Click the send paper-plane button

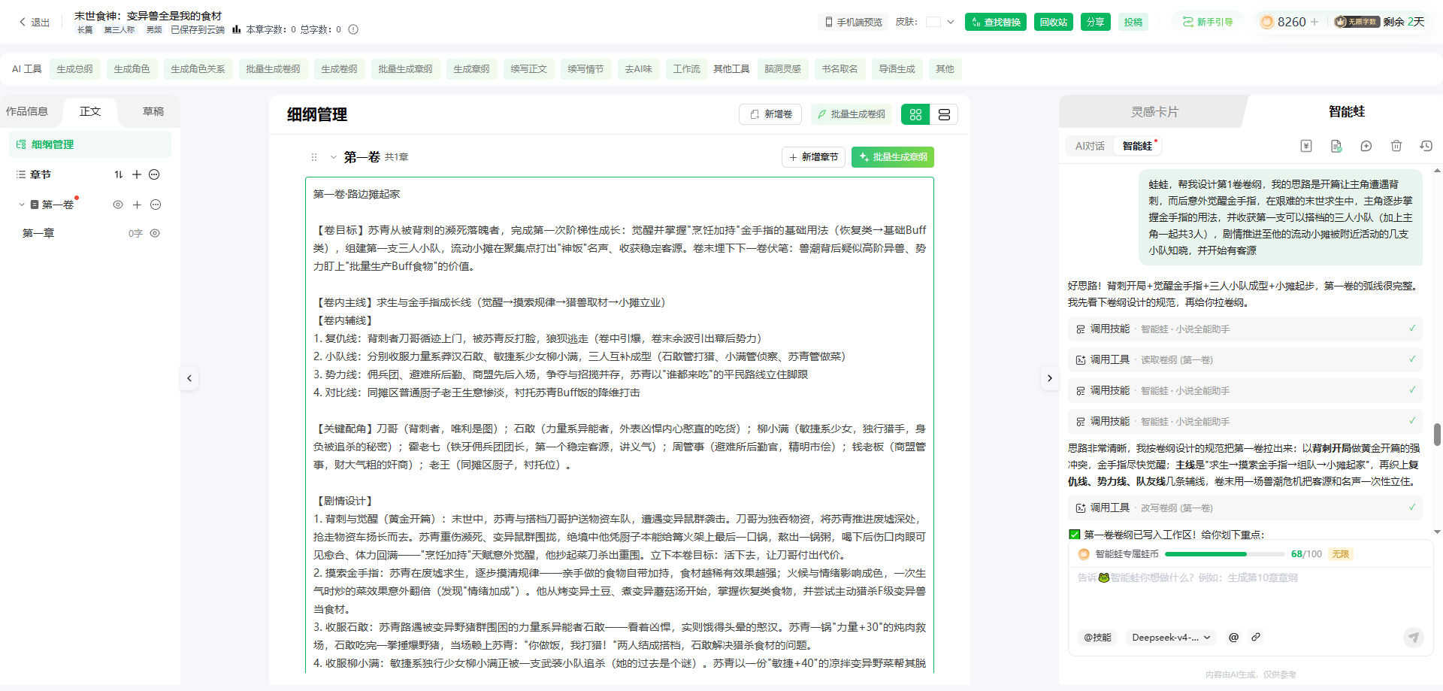[1414, 637]
